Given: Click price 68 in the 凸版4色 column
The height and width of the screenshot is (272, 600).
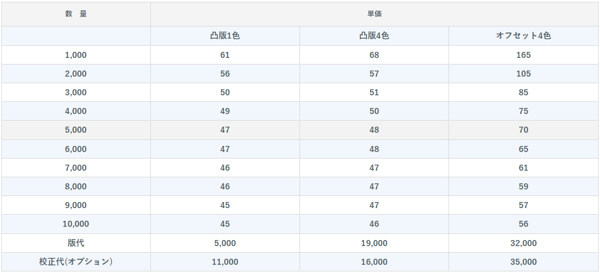Looking at the screenshot, I should [374, 55].
